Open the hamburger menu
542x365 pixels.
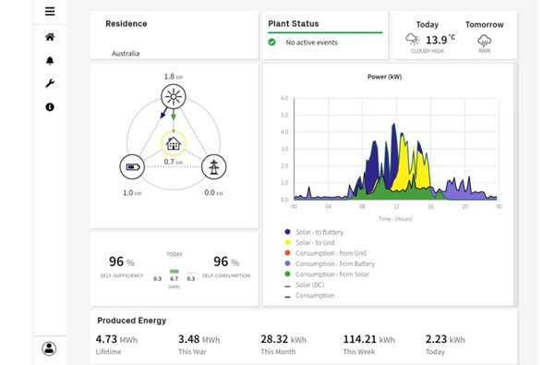pos(50,11)
